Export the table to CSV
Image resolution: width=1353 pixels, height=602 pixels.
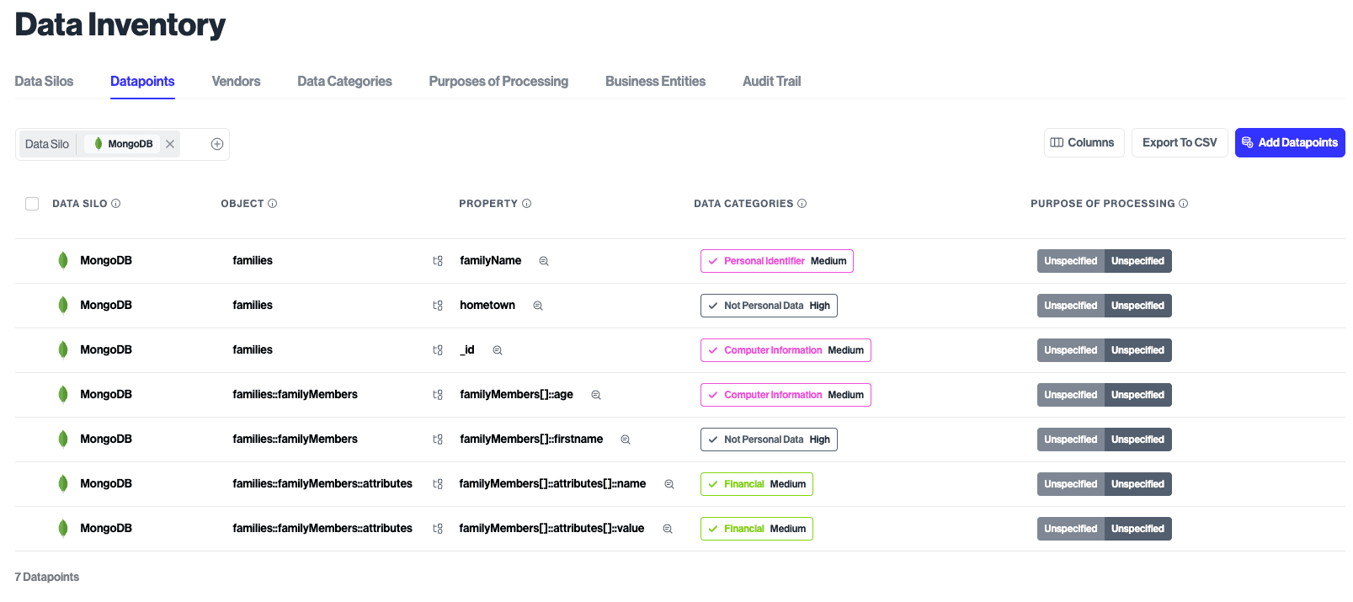(x=1179, y=142)
